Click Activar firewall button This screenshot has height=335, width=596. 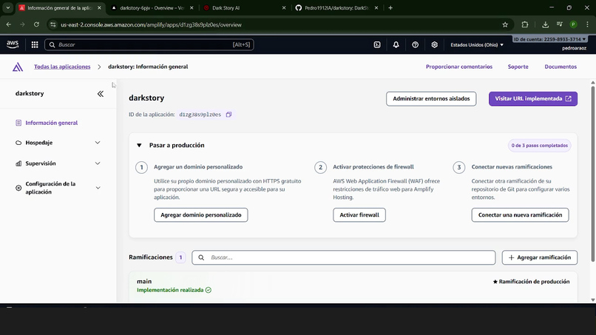point(359,215)
